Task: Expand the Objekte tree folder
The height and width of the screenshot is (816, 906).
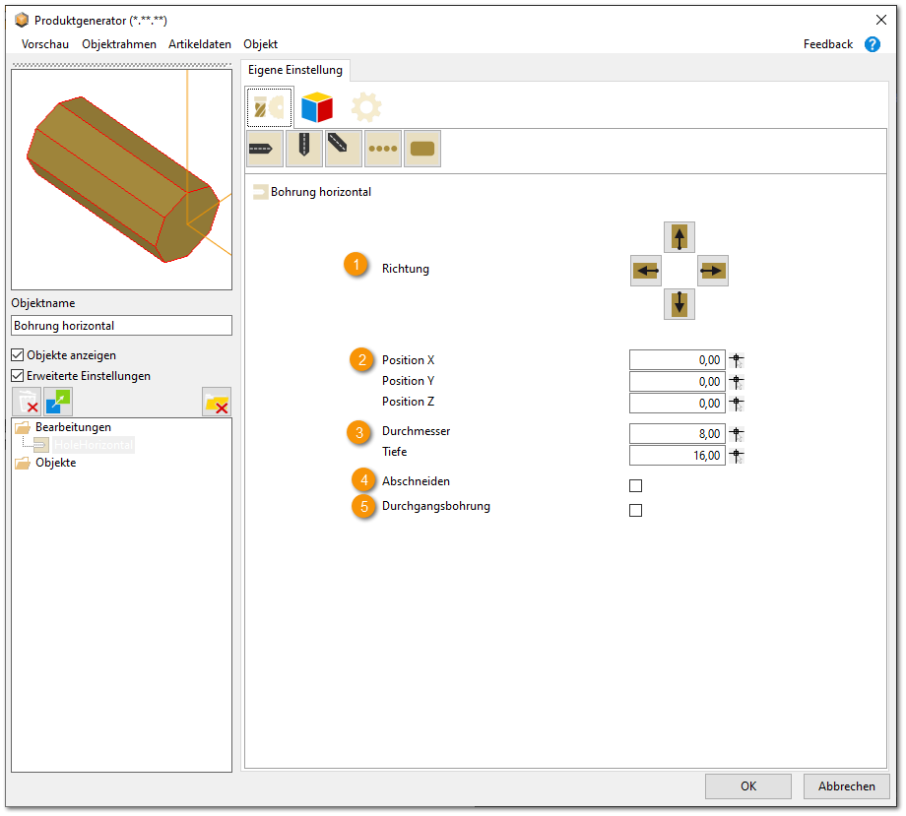Action: tap(23, 463)
